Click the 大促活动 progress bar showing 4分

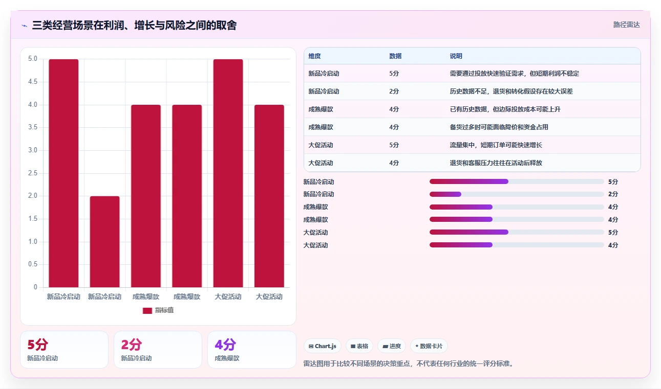coord(517,245)
